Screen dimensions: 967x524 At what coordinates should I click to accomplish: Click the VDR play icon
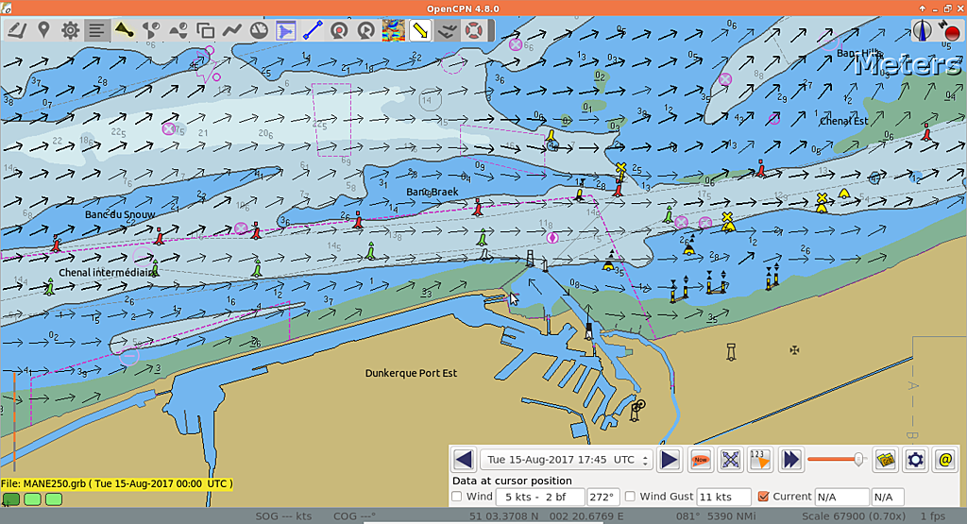[366, 29]
